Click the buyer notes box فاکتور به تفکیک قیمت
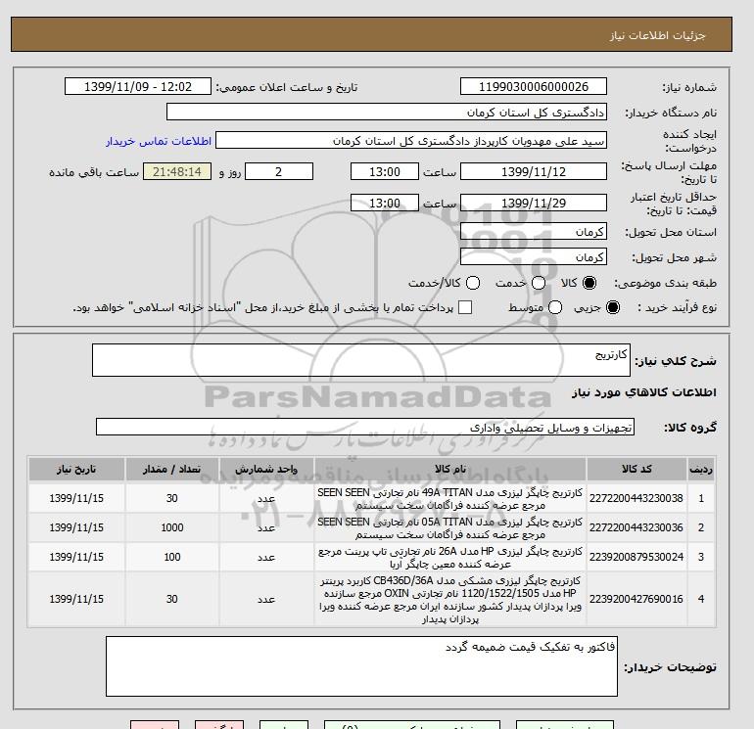Screen dimensions: 754x729 [361, 666]
